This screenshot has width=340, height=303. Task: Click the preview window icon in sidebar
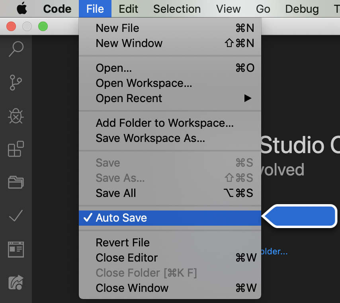[16, 249]
